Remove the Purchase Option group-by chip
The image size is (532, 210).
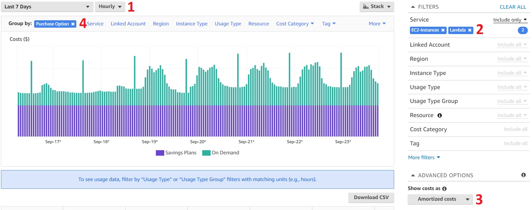pyautogui.click(x=73, y=24)
